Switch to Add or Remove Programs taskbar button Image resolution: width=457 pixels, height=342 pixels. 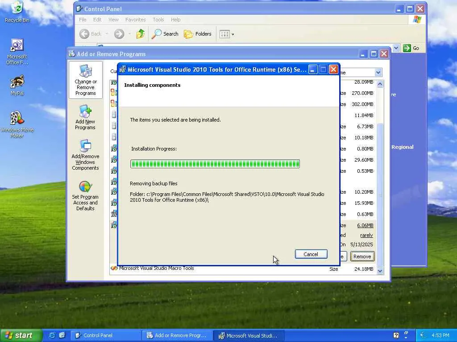coord(177,335)
